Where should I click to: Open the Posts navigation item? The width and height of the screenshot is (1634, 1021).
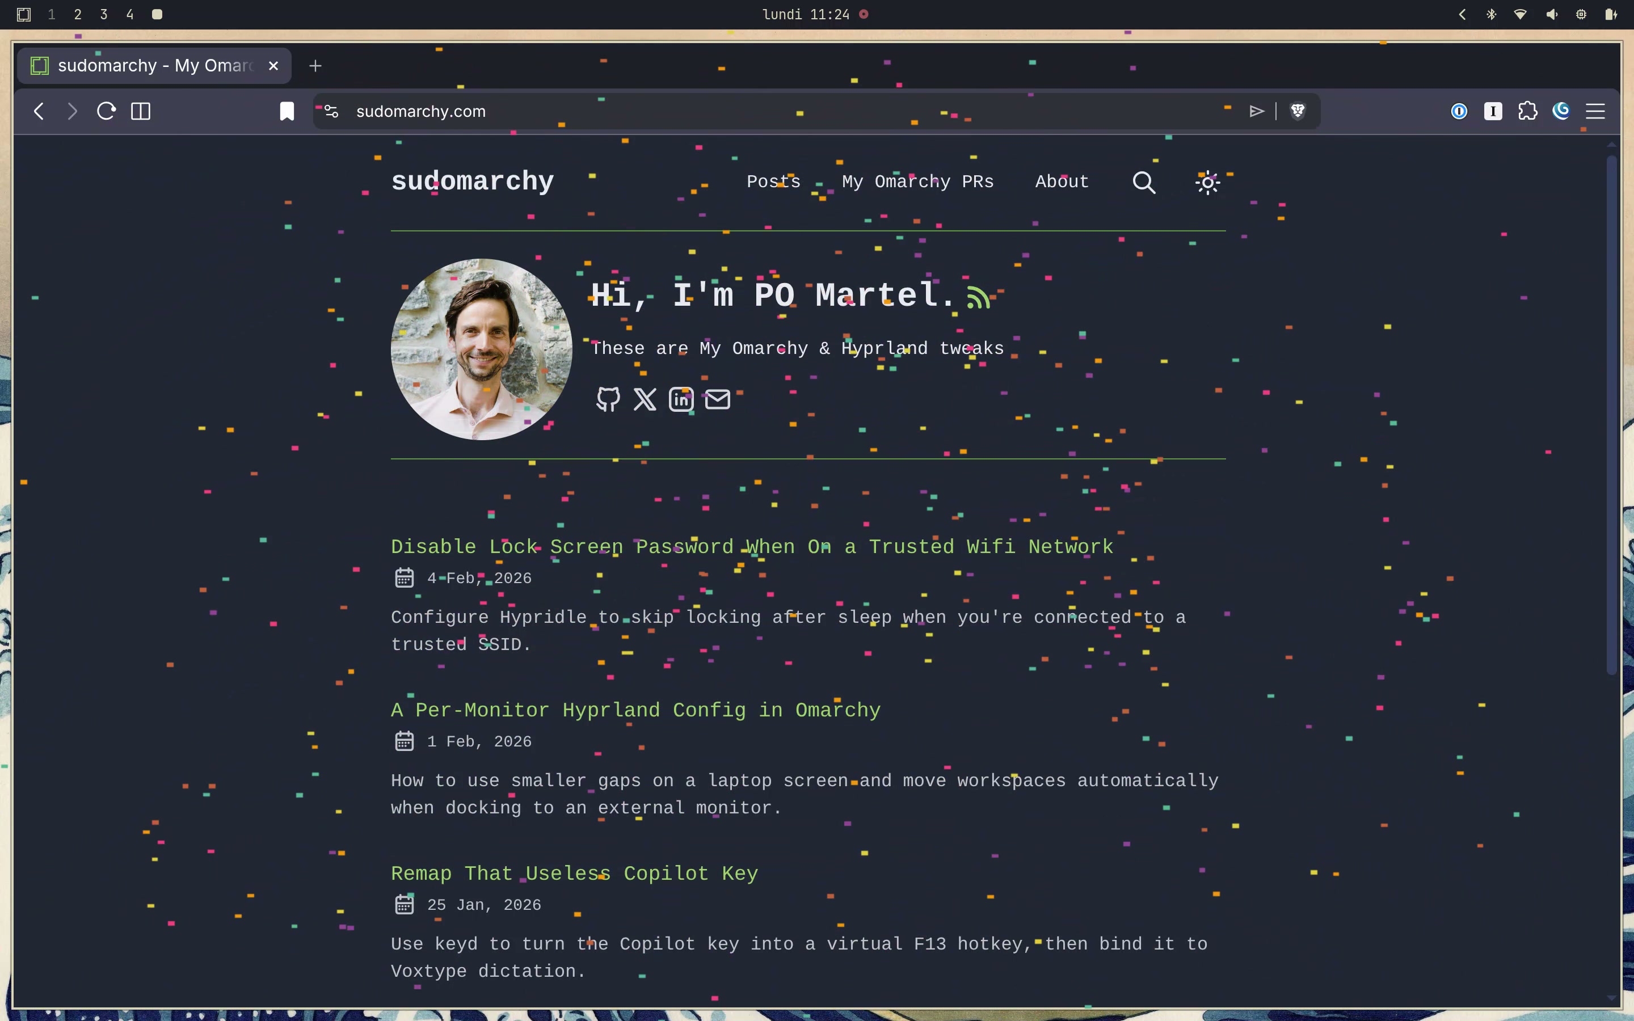[773, 182]
